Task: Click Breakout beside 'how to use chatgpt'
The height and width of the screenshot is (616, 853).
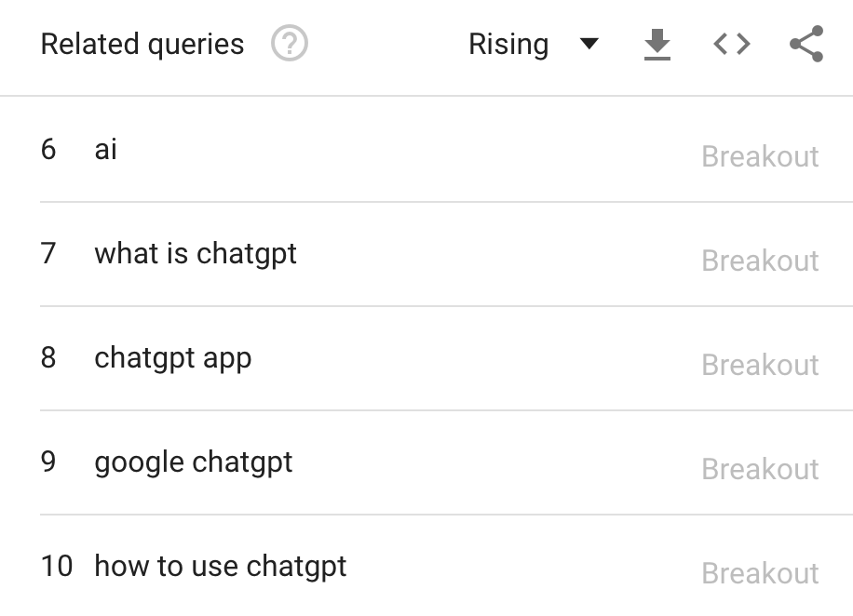Action: tap(760, 572)
